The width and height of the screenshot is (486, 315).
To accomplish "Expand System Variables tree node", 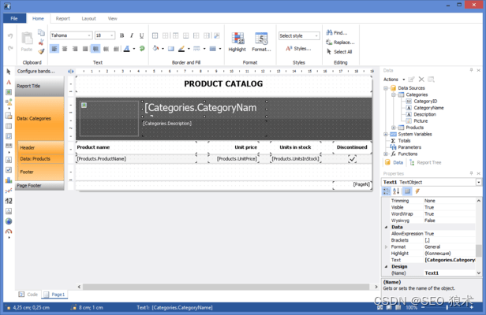I will (x=386, y=135).
